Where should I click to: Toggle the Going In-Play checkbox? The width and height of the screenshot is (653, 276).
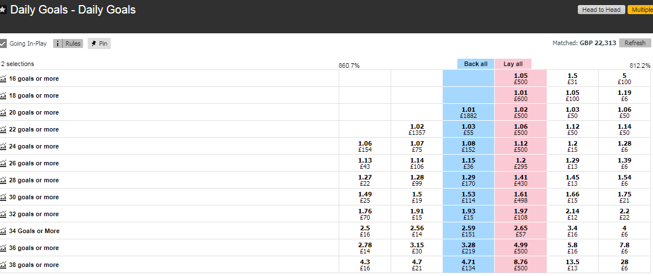coord(3,43)
